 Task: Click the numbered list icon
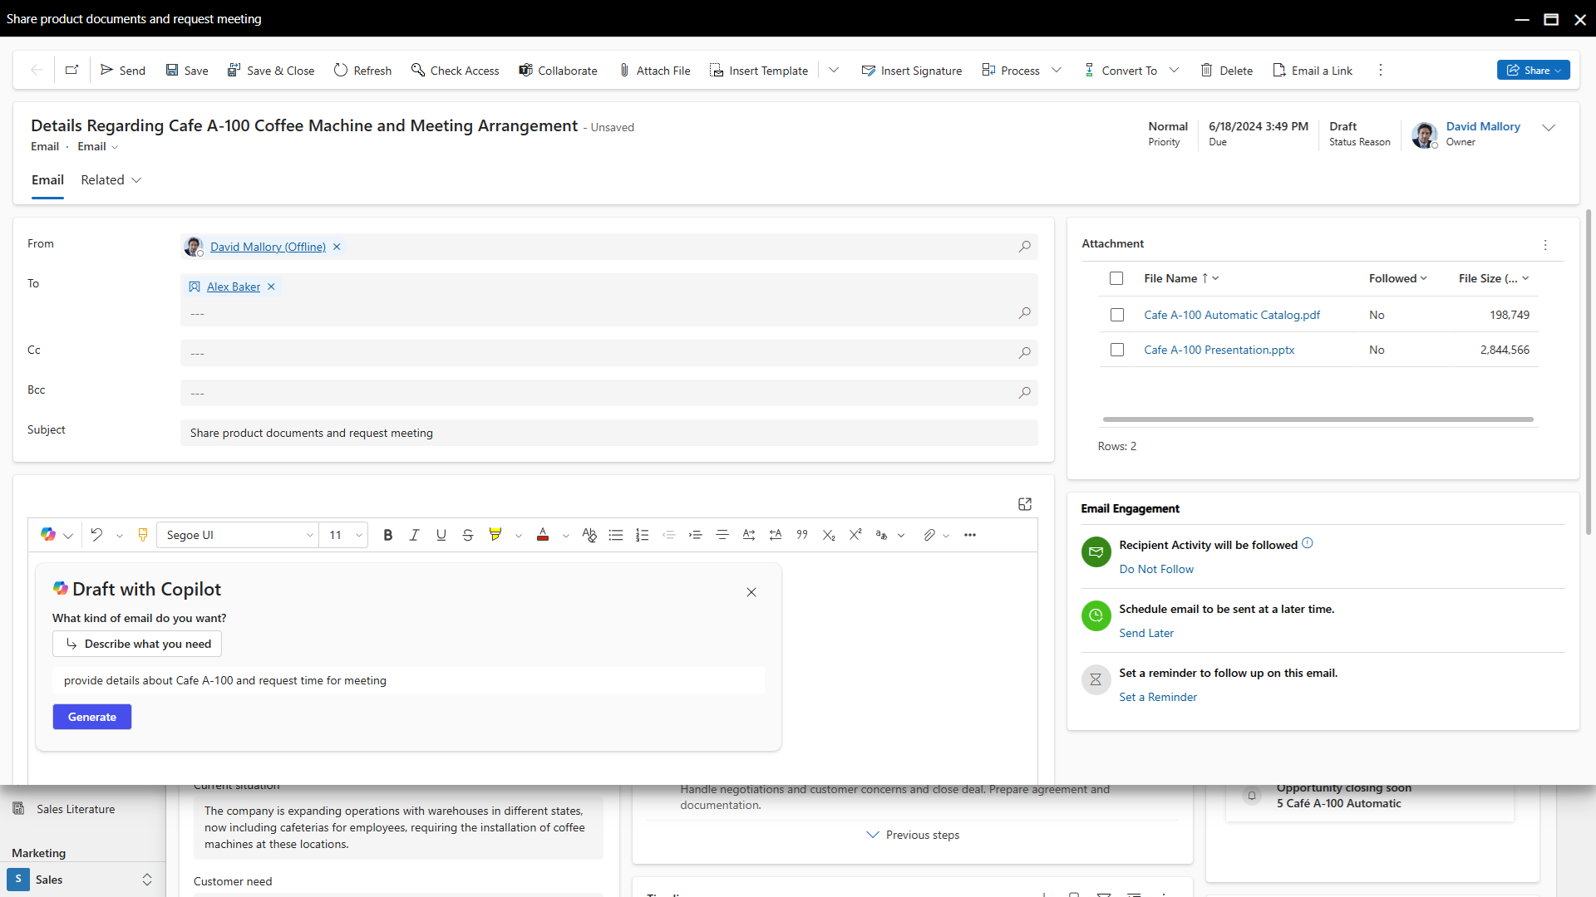[x=642, y=536]
